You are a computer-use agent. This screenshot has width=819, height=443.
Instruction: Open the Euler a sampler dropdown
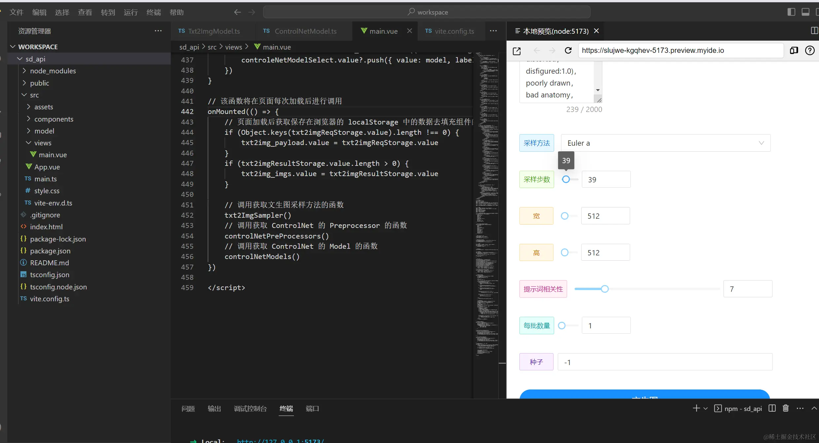click(666, 143)
